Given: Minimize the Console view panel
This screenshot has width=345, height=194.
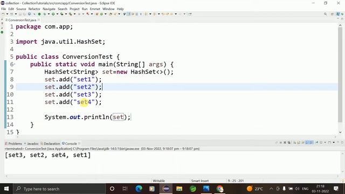Looking at the screenshot, I should (x=338, y=142).
